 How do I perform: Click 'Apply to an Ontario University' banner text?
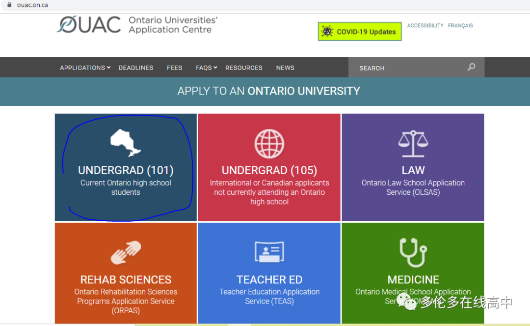point(269,91)
